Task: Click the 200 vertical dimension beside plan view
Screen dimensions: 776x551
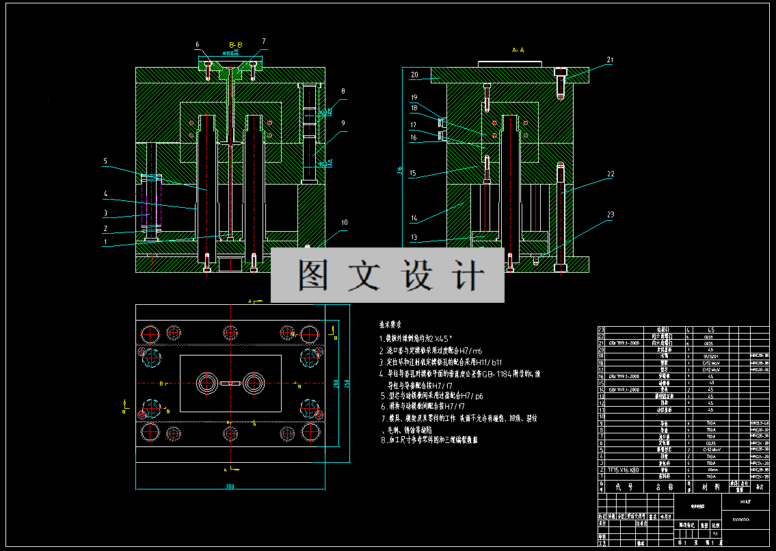Action: click(x=336, y=384)
